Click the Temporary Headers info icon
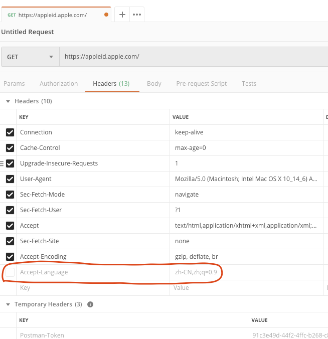Screen dimensions: 328x339 coord(90,304)
